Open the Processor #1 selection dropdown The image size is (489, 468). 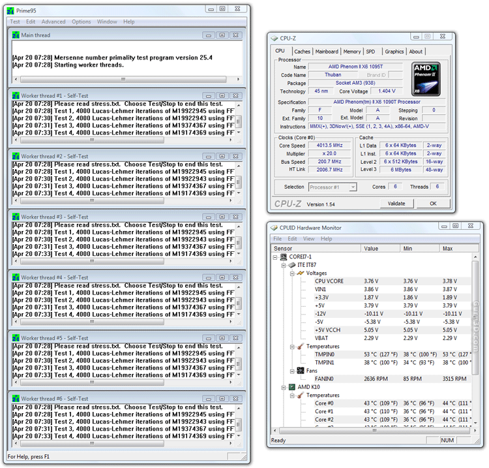(x=353, y=187)
